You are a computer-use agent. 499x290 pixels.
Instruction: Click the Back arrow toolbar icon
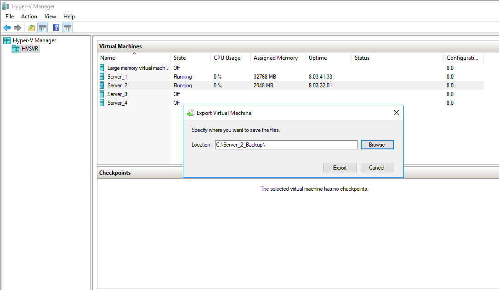pos(7,28)
